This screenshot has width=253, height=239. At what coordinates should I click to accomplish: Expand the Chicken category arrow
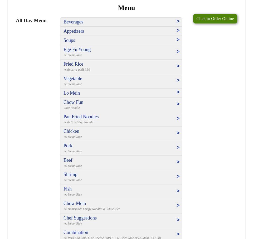pos(178,133)
